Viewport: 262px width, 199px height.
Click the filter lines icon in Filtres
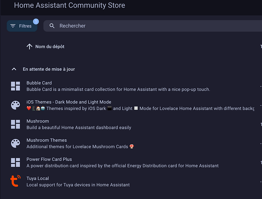(13, 26)
